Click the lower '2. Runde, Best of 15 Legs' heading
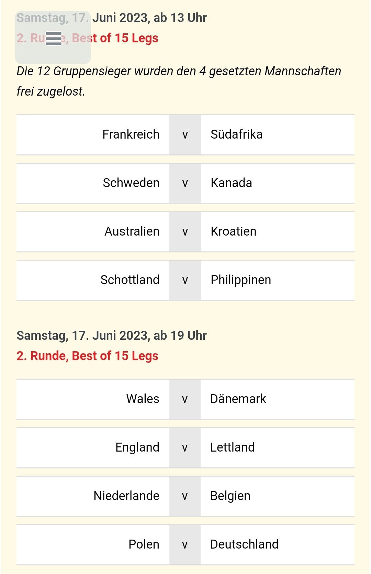 point(87,356)
